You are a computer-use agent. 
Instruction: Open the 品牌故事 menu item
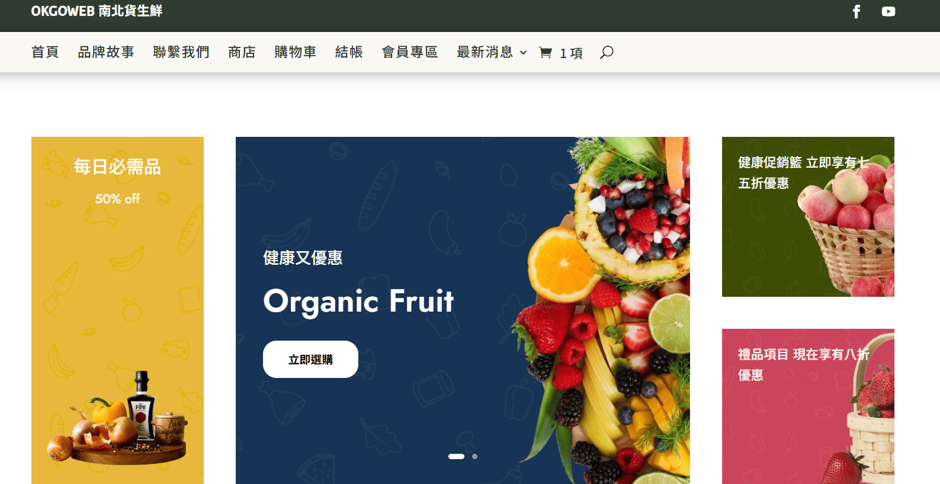106,52
